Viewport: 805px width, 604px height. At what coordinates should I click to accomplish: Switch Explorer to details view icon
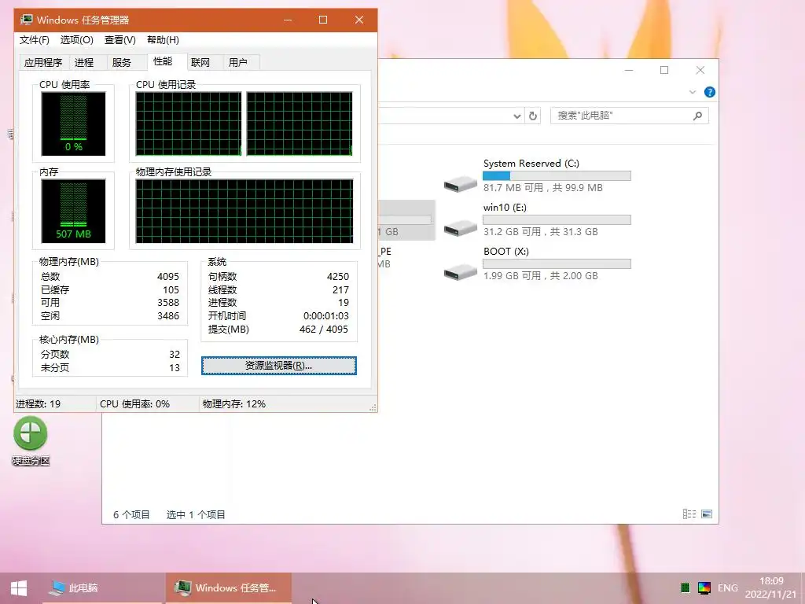coord(689,514)
